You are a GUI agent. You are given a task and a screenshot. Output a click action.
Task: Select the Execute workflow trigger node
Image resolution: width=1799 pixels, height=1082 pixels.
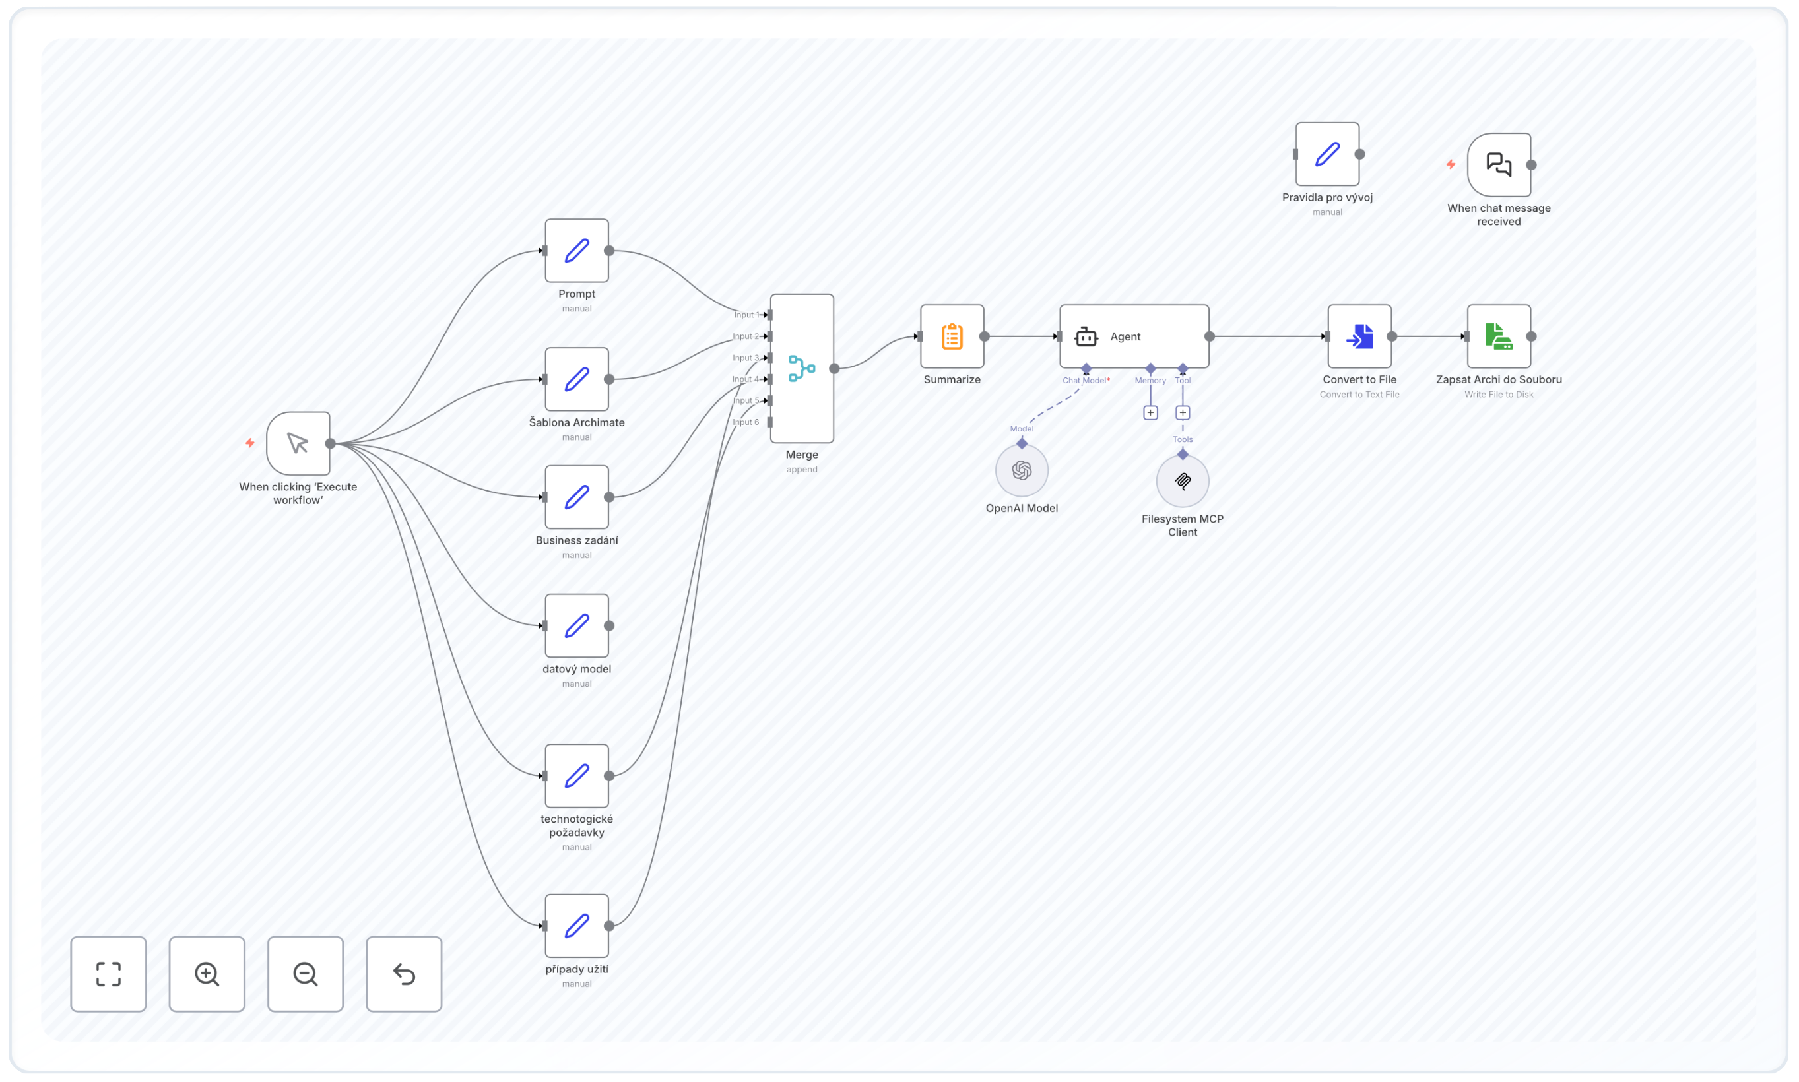(x=298, y=443)
